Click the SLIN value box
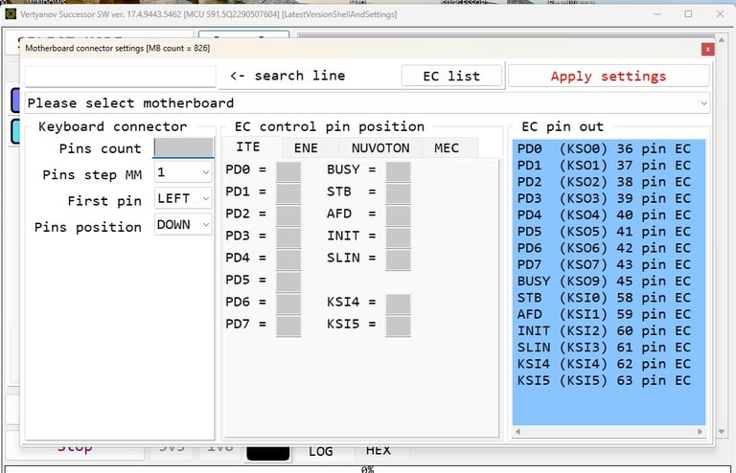The image size is (736, 473). (398, 259)
